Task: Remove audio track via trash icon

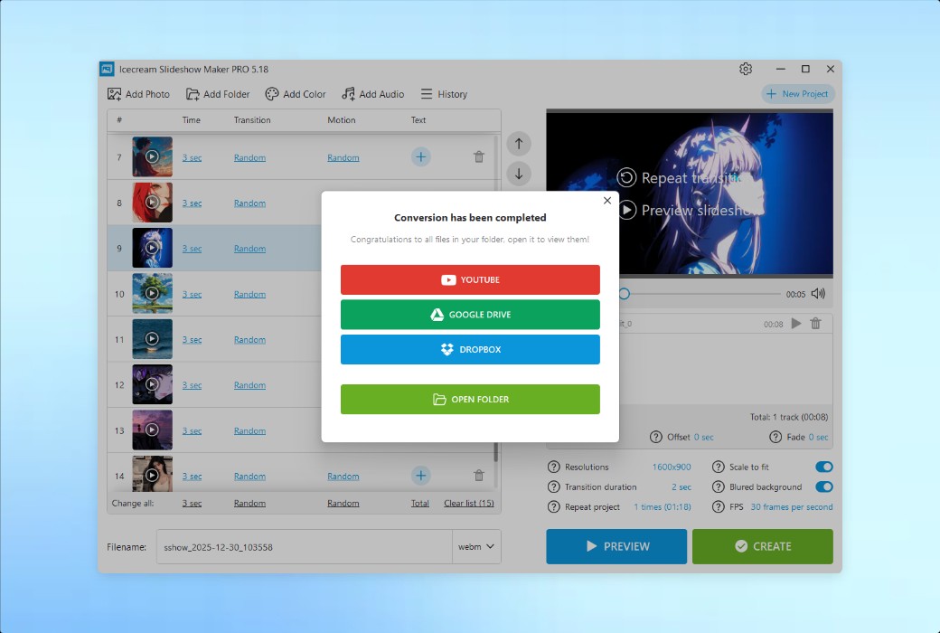Action: pos(815,323)
